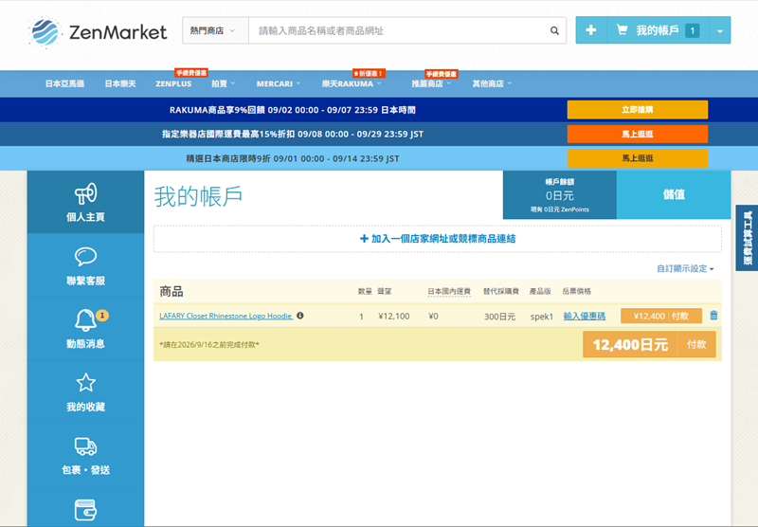
Task: Open 我的收藏 star sidebar item
Action: coord(85,391)
